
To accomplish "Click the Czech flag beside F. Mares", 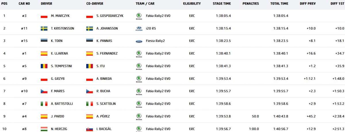I will click(x=44, y=91).
